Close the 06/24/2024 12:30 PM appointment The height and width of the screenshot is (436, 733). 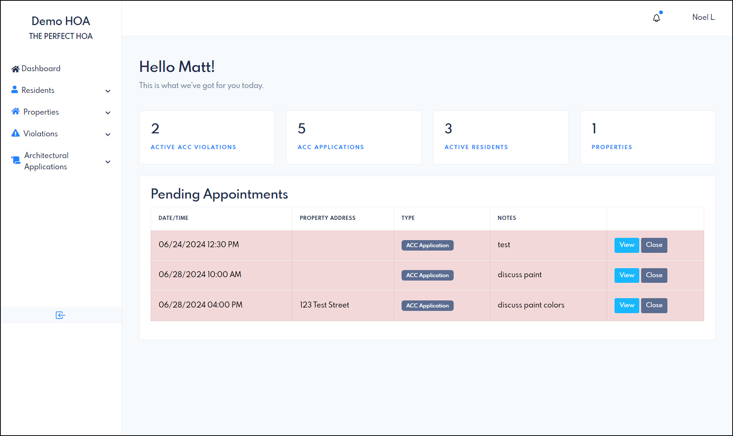(x=654, y=245)
